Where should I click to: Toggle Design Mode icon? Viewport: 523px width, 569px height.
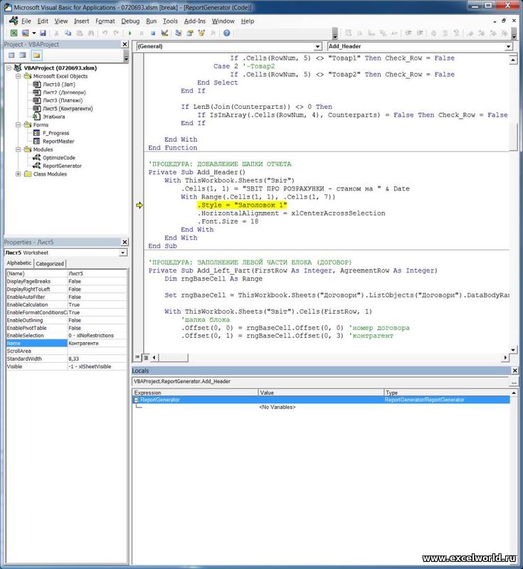pyautogui.click(x=164, y=33)
